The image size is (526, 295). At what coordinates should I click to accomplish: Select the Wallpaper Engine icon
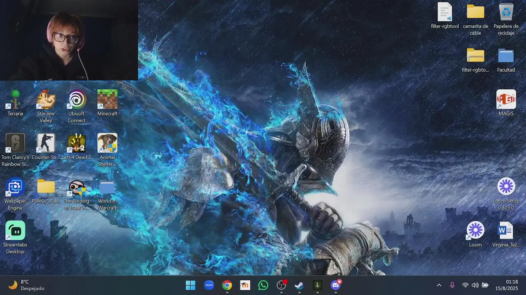point(15,194)
